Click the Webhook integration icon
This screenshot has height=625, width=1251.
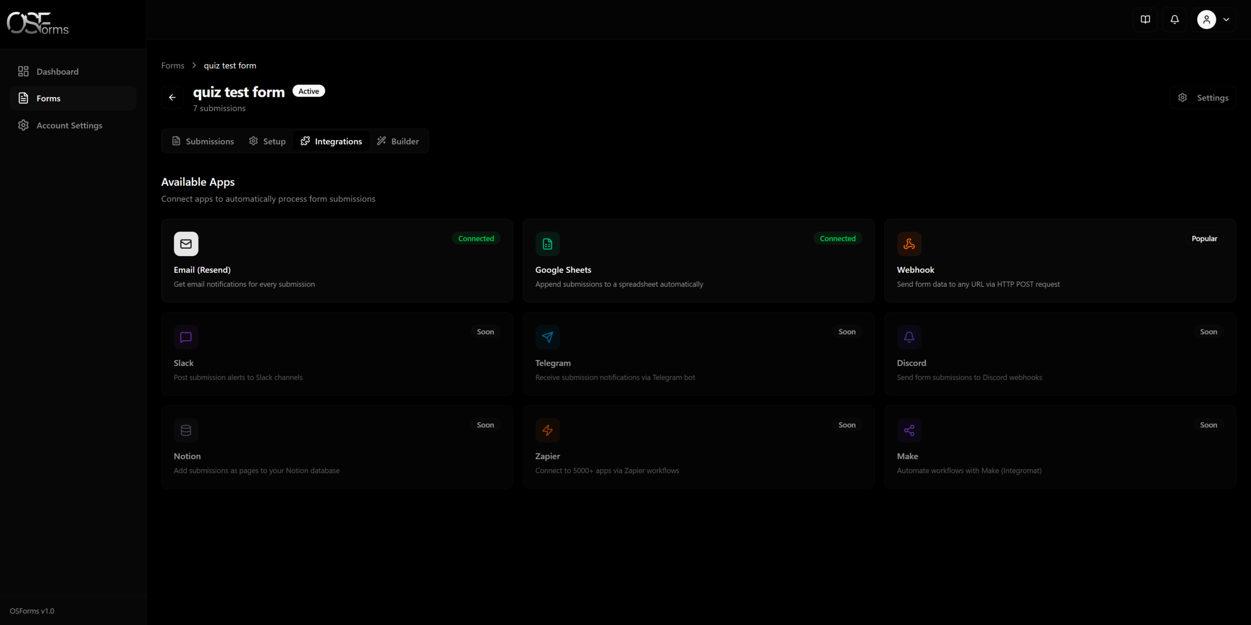pyautogui.click(x=909, y=244)
